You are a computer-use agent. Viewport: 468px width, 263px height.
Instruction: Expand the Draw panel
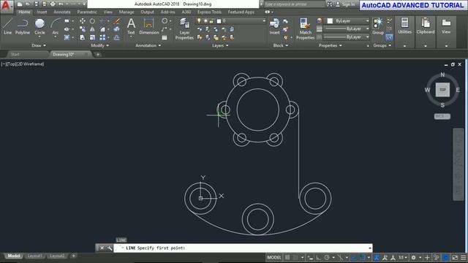[x=39, y=45]
